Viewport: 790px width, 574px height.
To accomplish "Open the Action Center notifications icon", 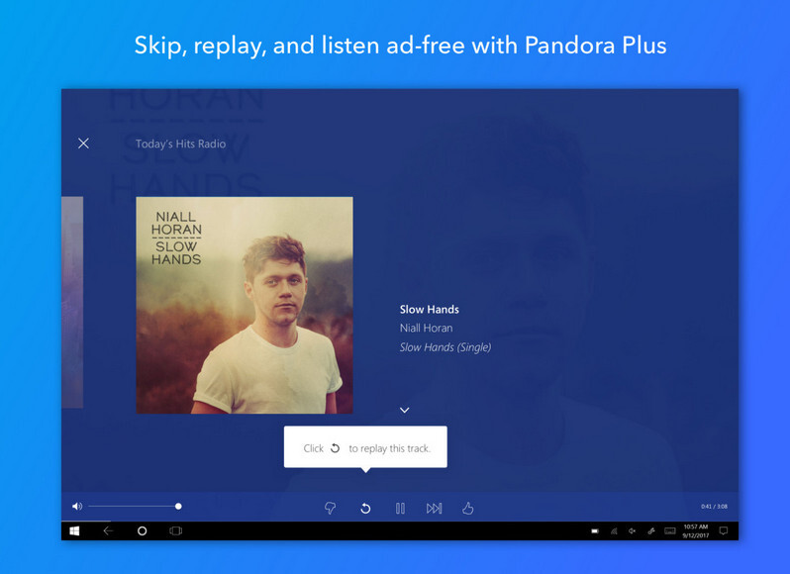I will tap(724, 531).
